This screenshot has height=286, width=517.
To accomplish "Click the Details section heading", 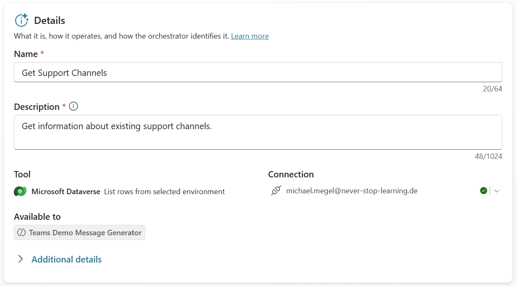I will pos(50,21).
